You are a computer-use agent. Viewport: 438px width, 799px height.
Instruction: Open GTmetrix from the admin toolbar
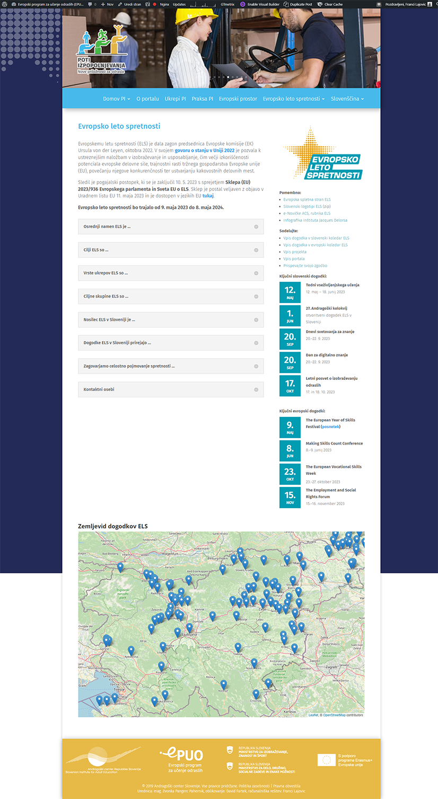[x=226, y=4]
